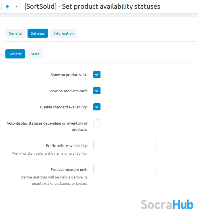
Task: Click the "Show on products list:" label text
Action: [x=69, y=75]
